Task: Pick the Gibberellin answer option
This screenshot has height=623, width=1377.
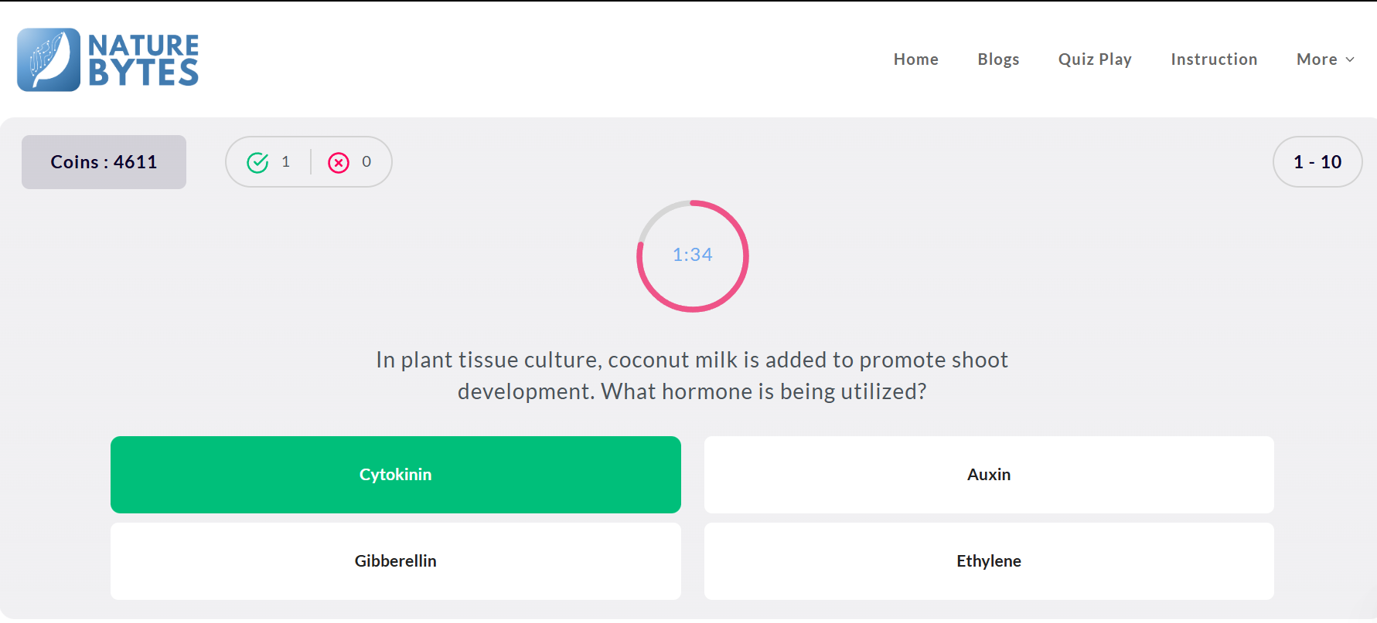Action: 396,561
